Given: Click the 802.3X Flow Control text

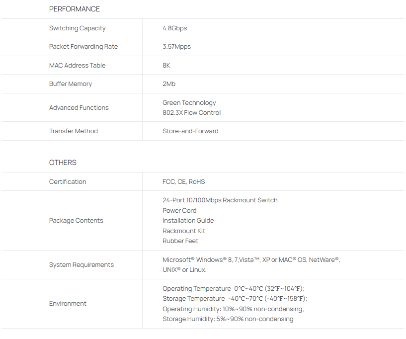Looking at the screenshot, I should pyautogui.click(x=191, y=113).
